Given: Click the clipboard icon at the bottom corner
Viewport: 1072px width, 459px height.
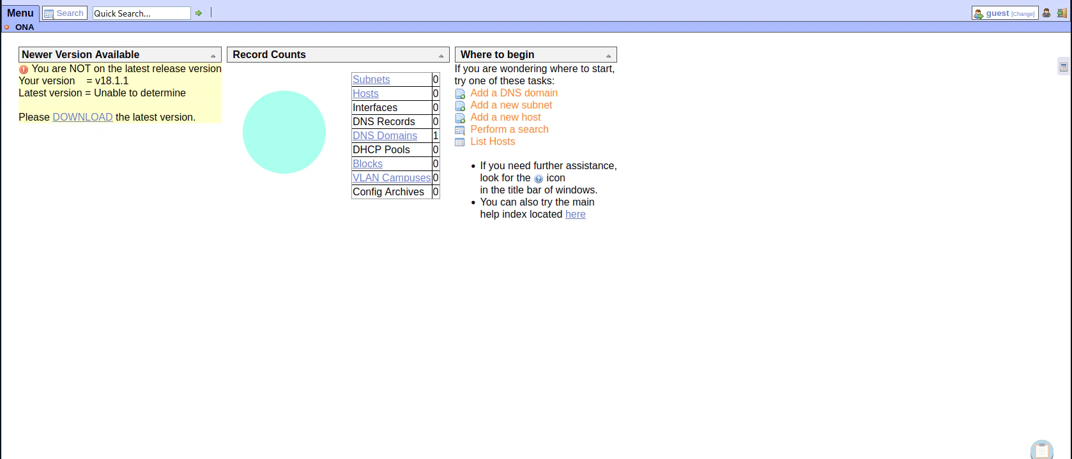Looking at the screenshot, I should coord(1042,449).
